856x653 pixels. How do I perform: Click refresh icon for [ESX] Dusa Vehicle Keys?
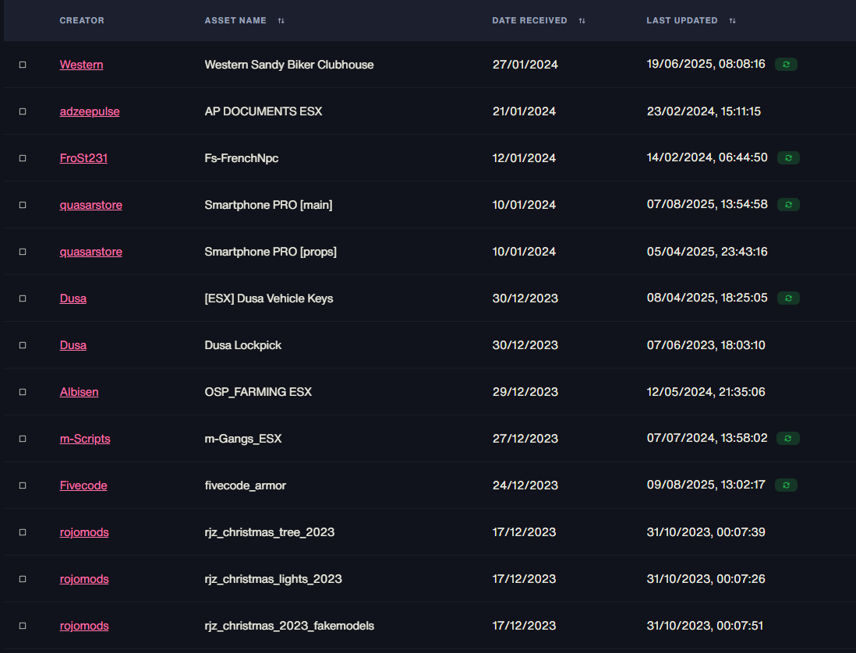coord(788,298)
